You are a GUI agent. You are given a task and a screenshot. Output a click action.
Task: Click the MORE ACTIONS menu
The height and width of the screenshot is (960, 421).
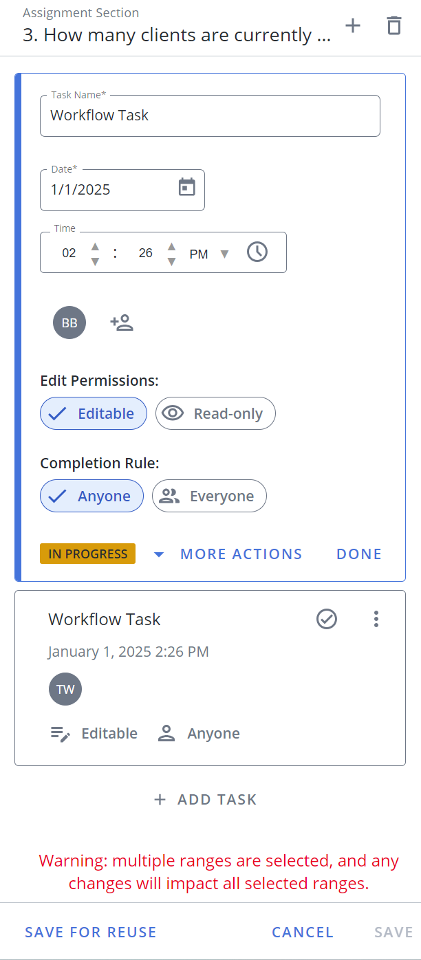[241, 554]
